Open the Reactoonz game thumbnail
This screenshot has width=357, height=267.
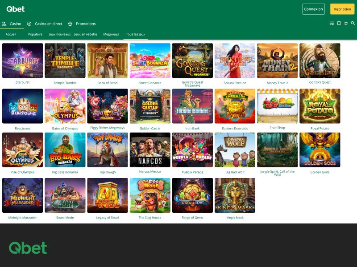coord(23,106)
